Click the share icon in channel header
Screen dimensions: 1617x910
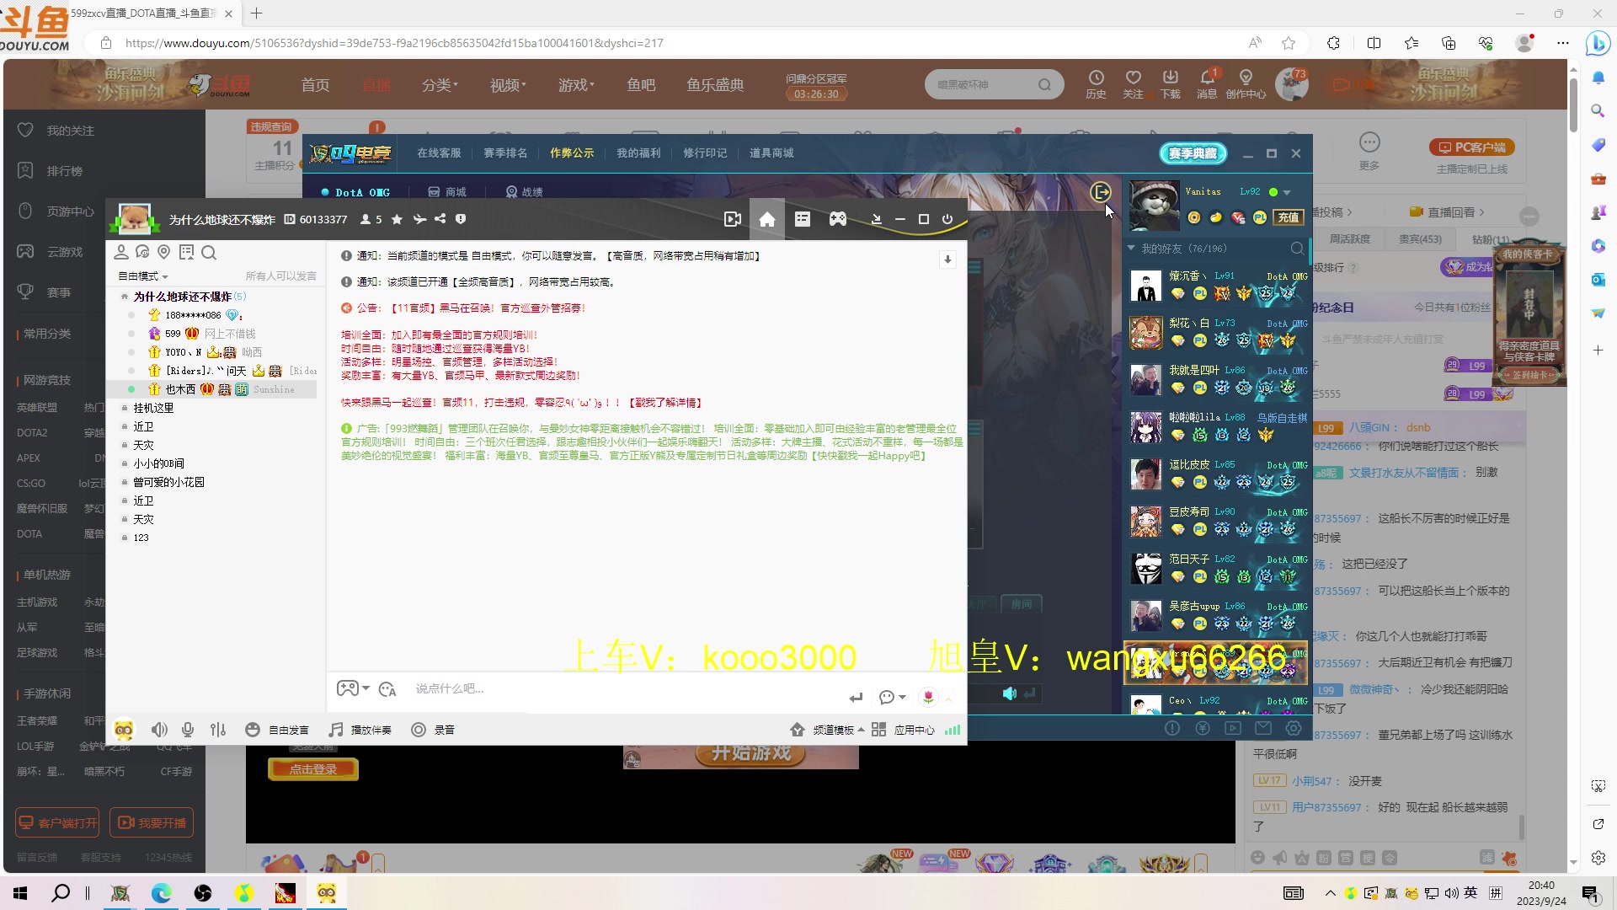pos(440,219)
